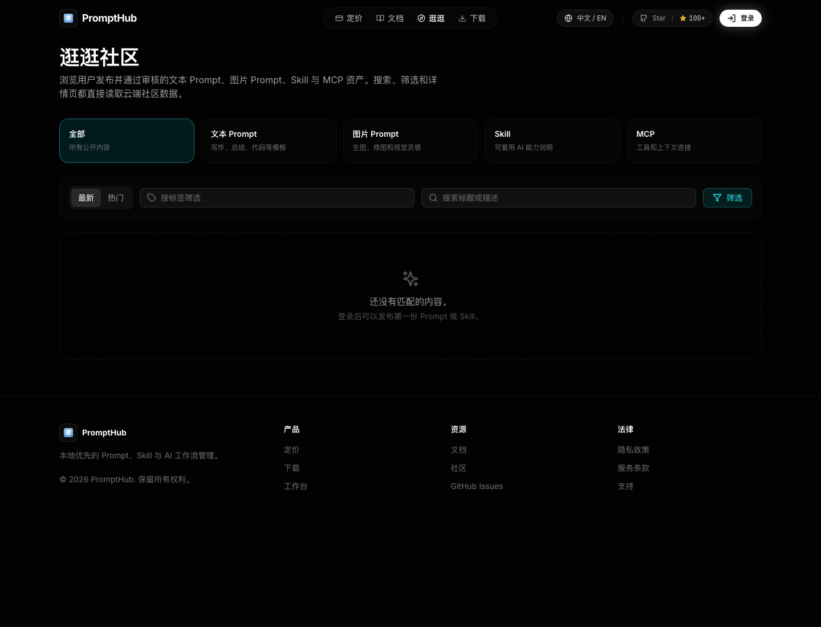Open the footer 工作台 link
821x627 pixels.
pos(296,486)
